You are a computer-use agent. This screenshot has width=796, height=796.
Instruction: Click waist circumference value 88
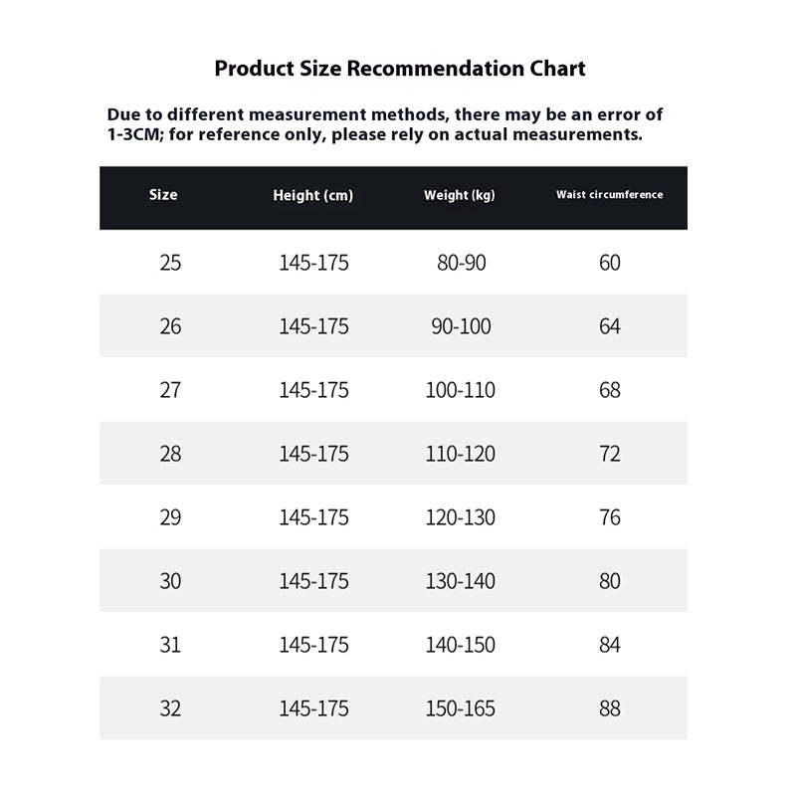(610, 708)
